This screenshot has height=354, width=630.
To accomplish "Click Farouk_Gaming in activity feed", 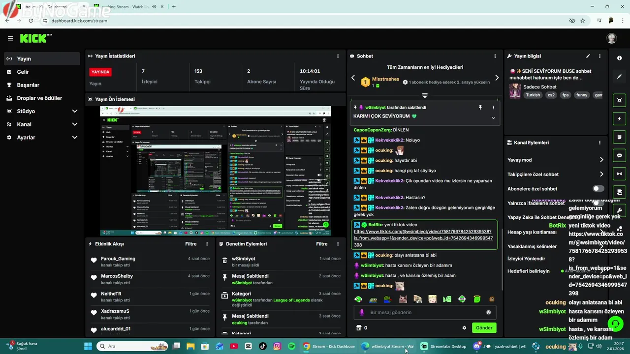I will [x=118, y=259].
